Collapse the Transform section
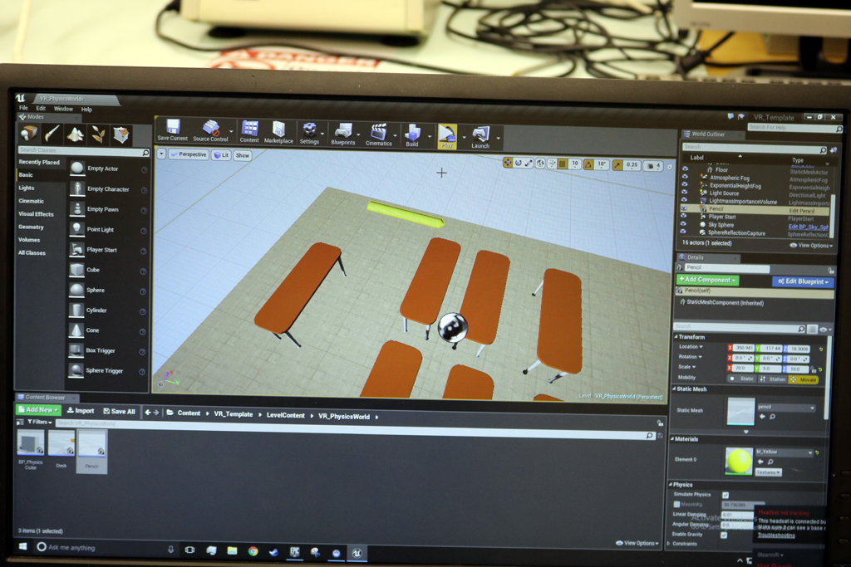Screen dimensions: 851x567 676,336
